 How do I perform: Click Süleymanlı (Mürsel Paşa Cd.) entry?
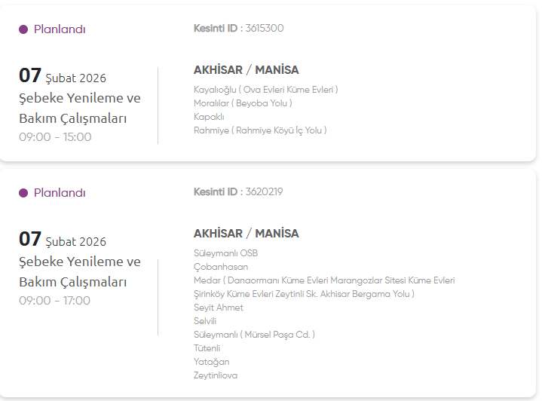[254, 335]
